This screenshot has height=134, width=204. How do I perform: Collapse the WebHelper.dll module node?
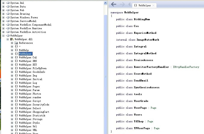pyautogui.click(x=8, y=39)
